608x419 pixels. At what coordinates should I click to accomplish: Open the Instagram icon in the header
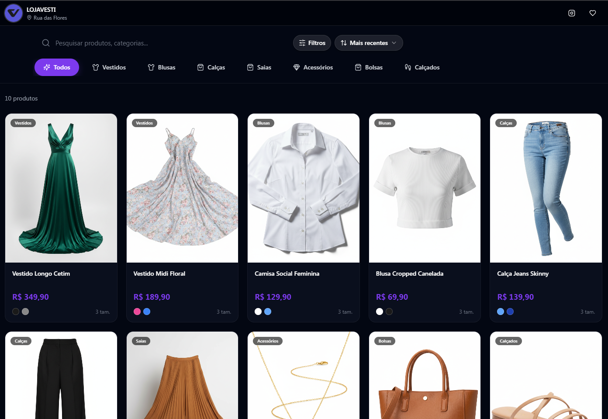[x=571, y=13]
